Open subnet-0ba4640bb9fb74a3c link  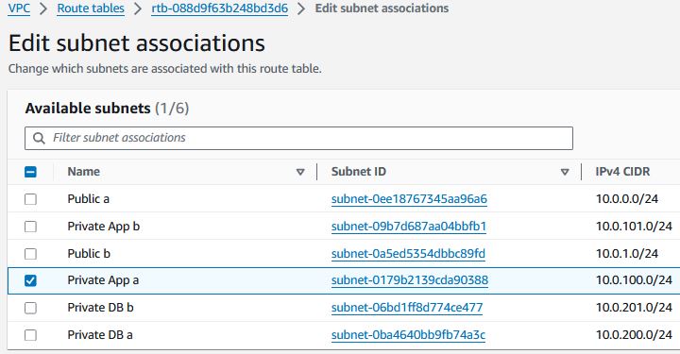[408, 335]
